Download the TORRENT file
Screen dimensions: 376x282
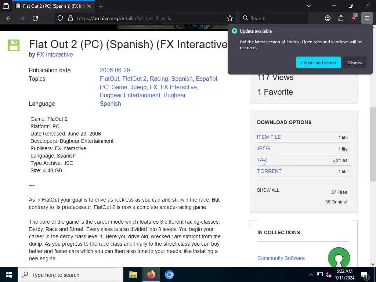pyautogui.click(x=269, y=171)
